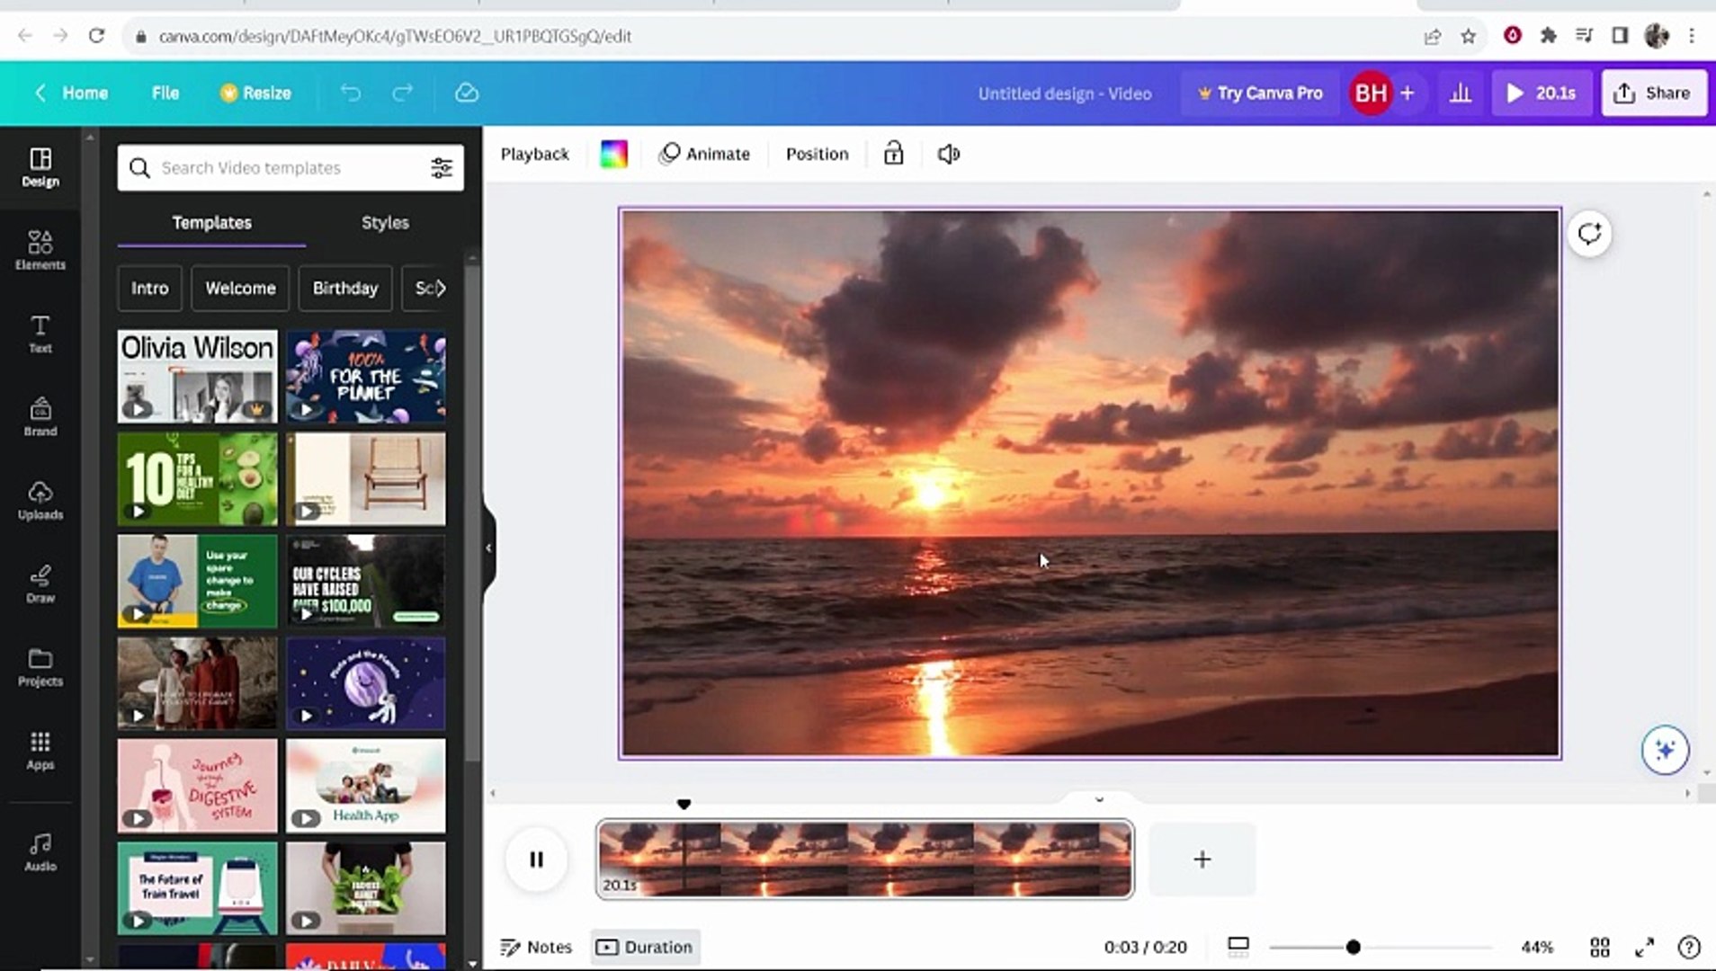Viewport: 1716px width, 971px height.
Task: Click the Share button
Action: point(1653,93)
